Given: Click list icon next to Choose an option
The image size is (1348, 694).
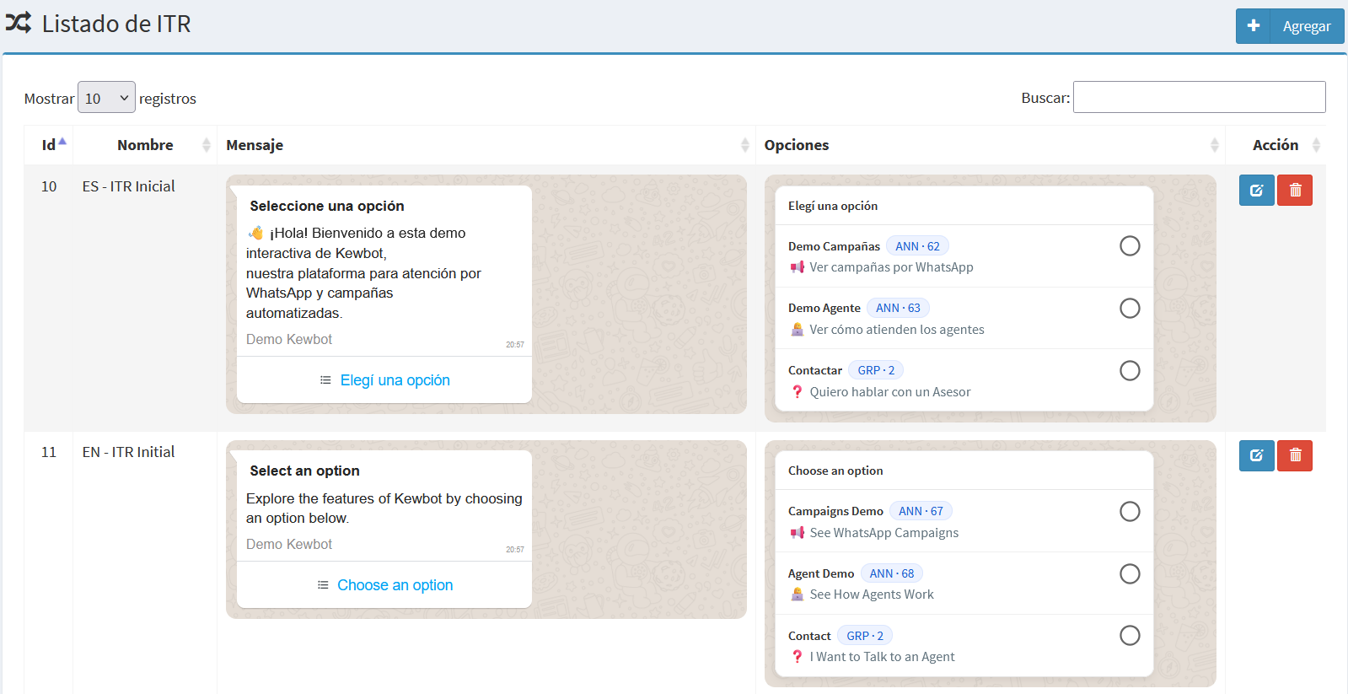Looking at the screenshot, I should [323, 585].
